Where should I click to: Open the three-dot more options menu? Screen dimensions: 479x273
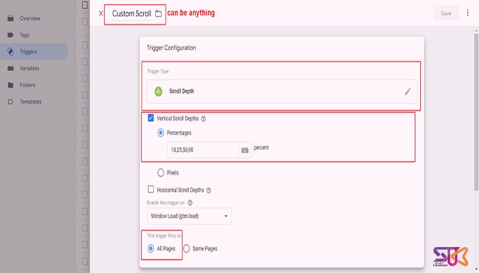(467, 13)
